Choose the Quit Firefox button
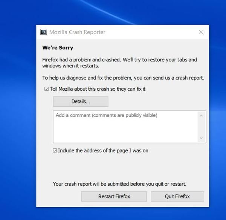This screenshot has width=226, height=220. [x=177, y=197]
